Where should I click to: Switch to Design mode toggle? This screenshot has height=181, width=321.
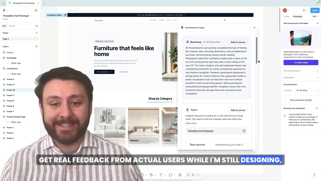pyautogui.click(x=193, y=175)
